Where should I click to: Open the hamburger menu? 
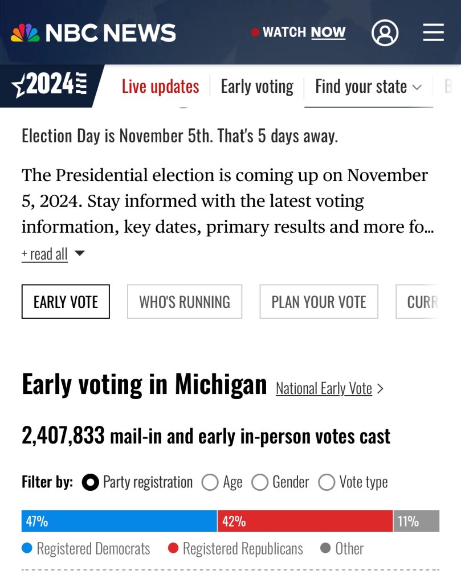coord(433,32)
